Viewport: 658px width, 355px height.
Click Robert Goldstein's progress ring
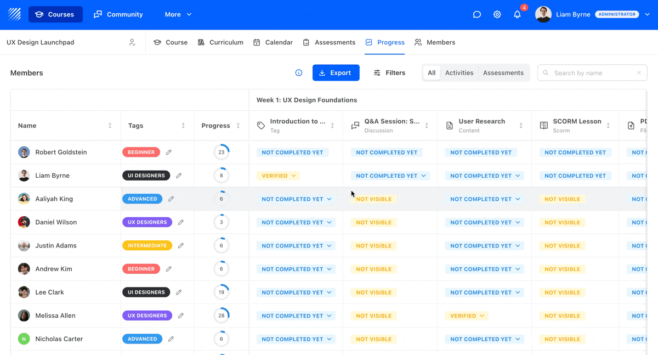coord(222,153)
